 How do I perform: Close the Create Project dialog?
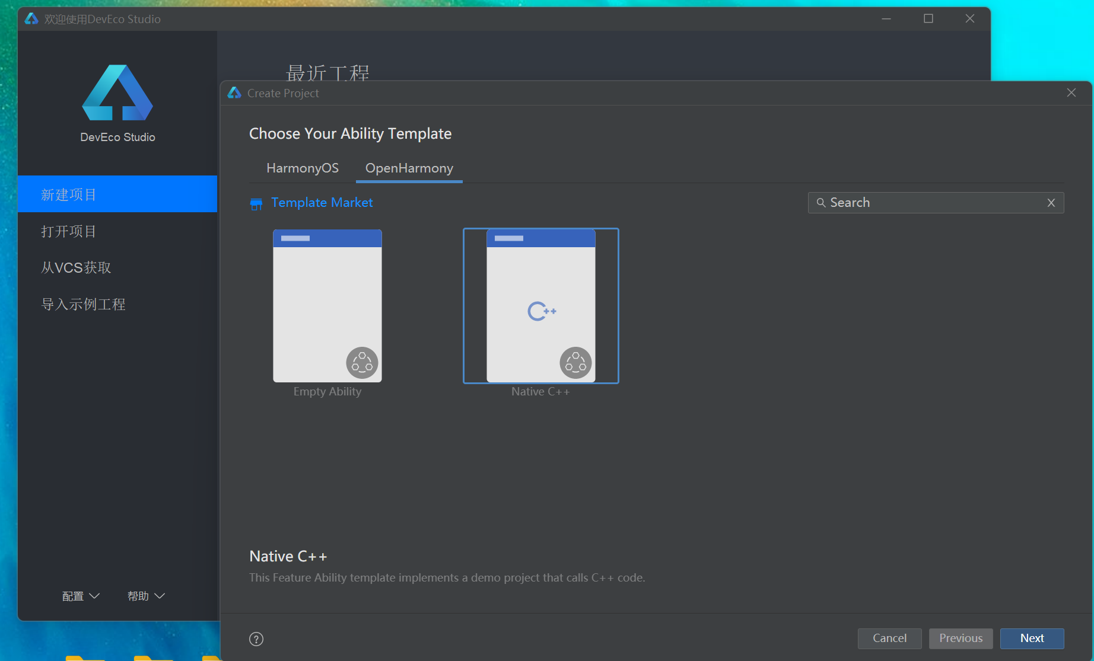[x=1071, y=93]
